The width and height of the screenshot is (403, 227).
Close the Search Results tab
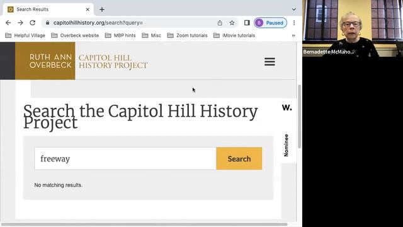88,9
